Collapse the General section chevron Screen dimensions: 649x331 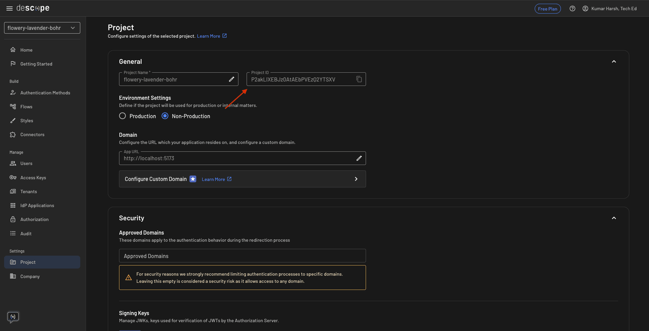(614, 61)
